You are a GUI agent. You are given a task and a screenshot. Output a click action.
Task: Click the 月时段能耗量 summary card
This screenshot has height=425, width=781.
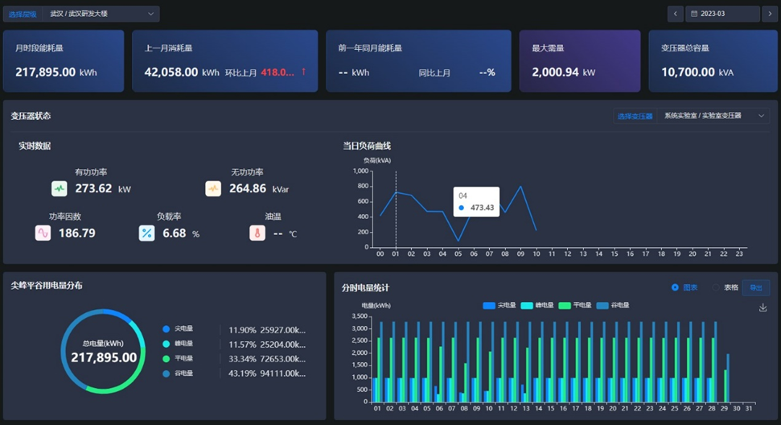coord(64,61)
